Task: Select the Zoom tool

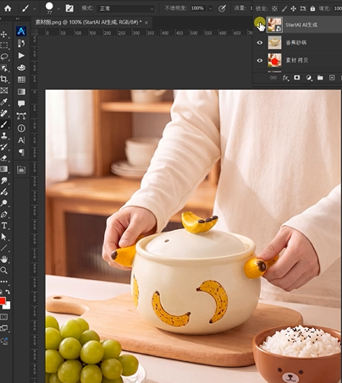Action: [x=4, y=271]
